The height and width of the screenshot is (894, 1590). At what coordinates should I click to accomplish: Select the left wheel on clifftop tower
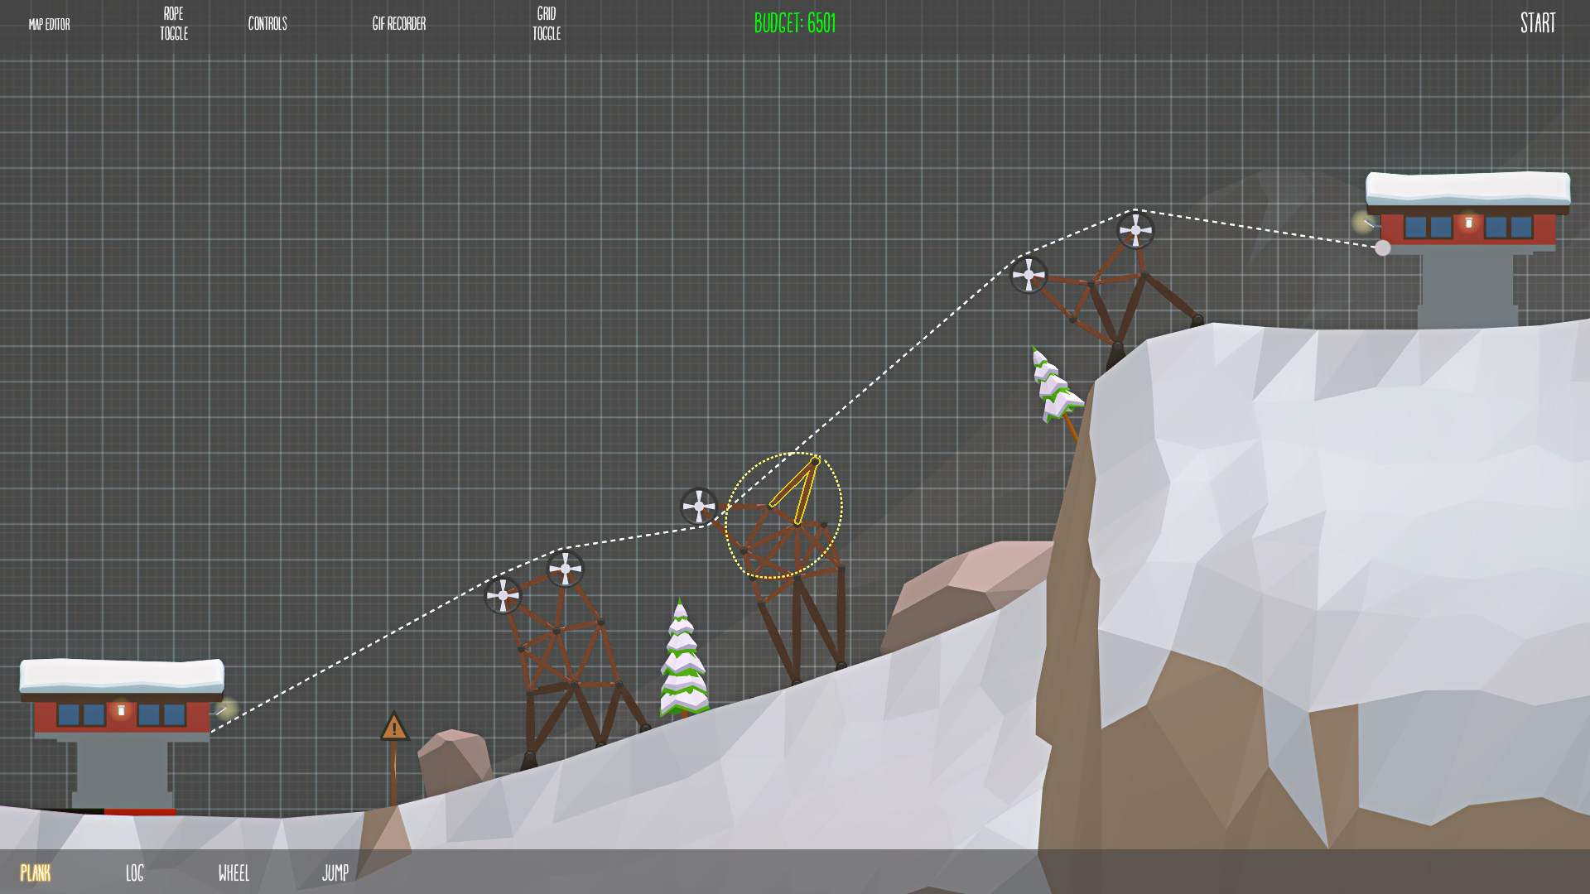click(x=1029, y=274)
